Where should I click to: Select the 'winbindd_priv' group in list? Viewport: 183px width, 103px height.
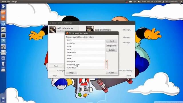coord(85,65)
